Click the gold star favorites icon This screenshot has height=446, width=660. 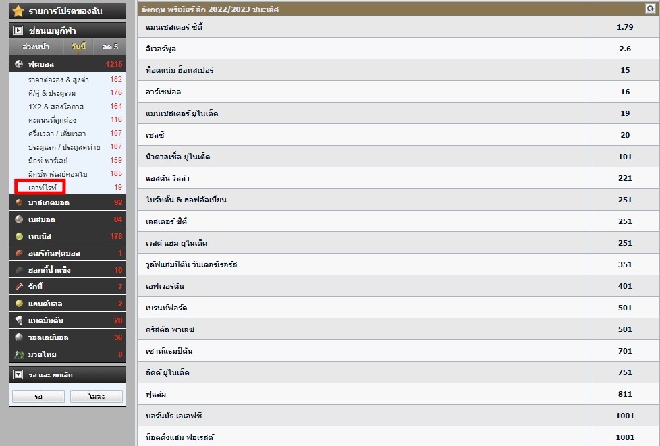click(x=18, y=11)
